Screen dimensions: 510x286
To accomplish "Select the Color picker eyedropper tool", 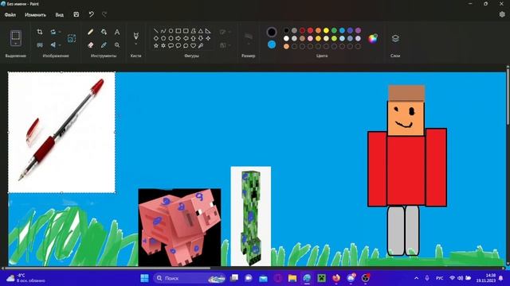I will click(x=104, y=45).
